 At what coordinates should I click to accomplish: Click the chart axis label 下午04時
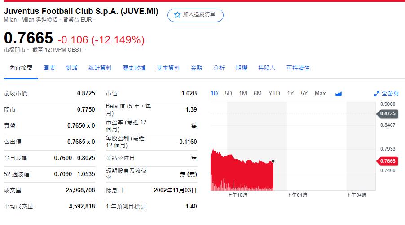[x=357, y=195]
